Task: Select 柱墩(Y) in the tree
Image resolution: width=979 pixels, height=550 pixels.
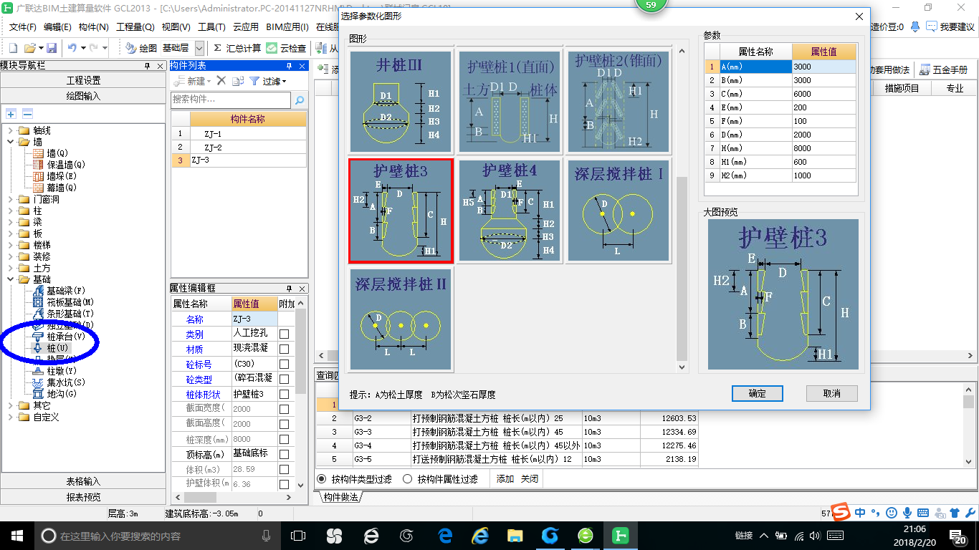Action: (62, 371)
